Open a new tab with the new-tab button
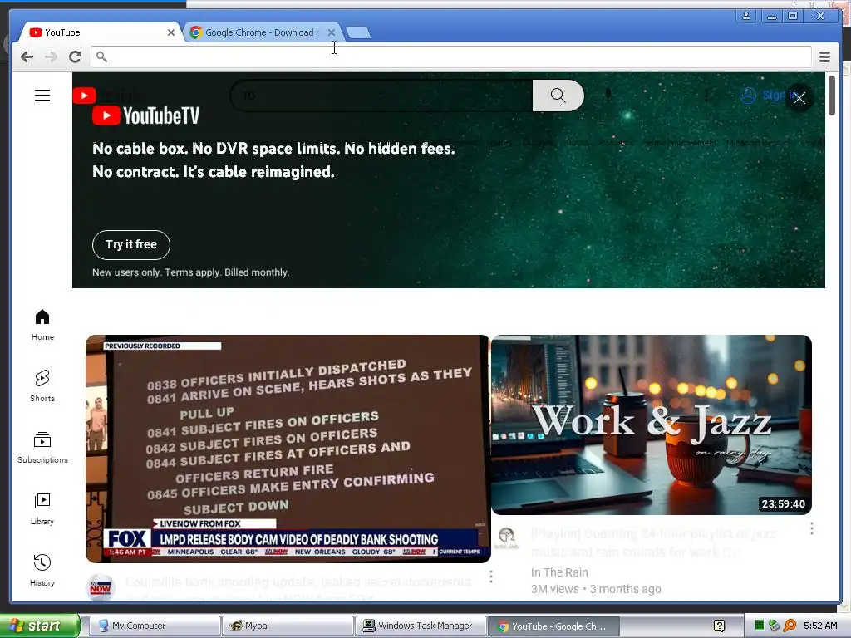 [x=357, y=33]
